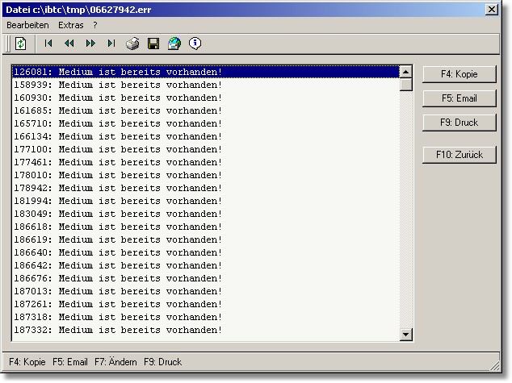Select the line starting with 186676
Image resolution: width=512 pixels, height=383 pixels.
[118, 278]
